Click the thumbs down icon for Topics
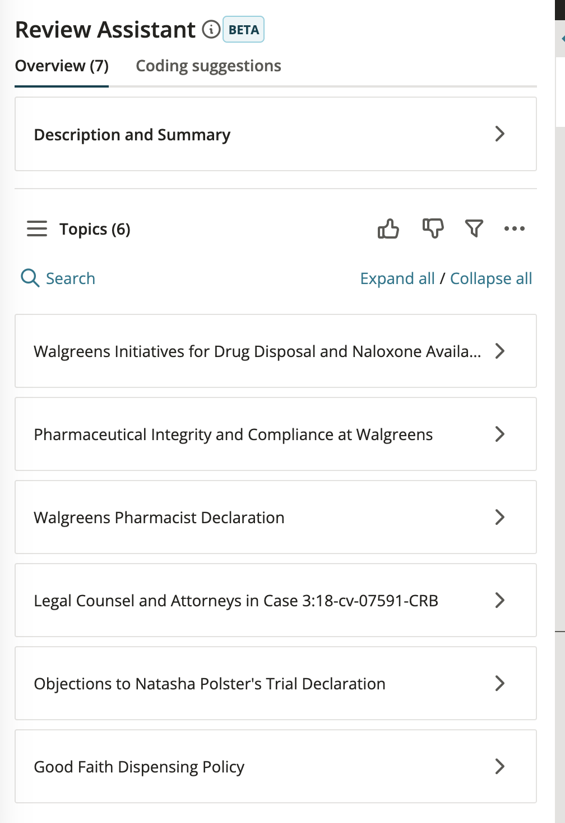This screenshot has width=565, height=823. (433, 228)
